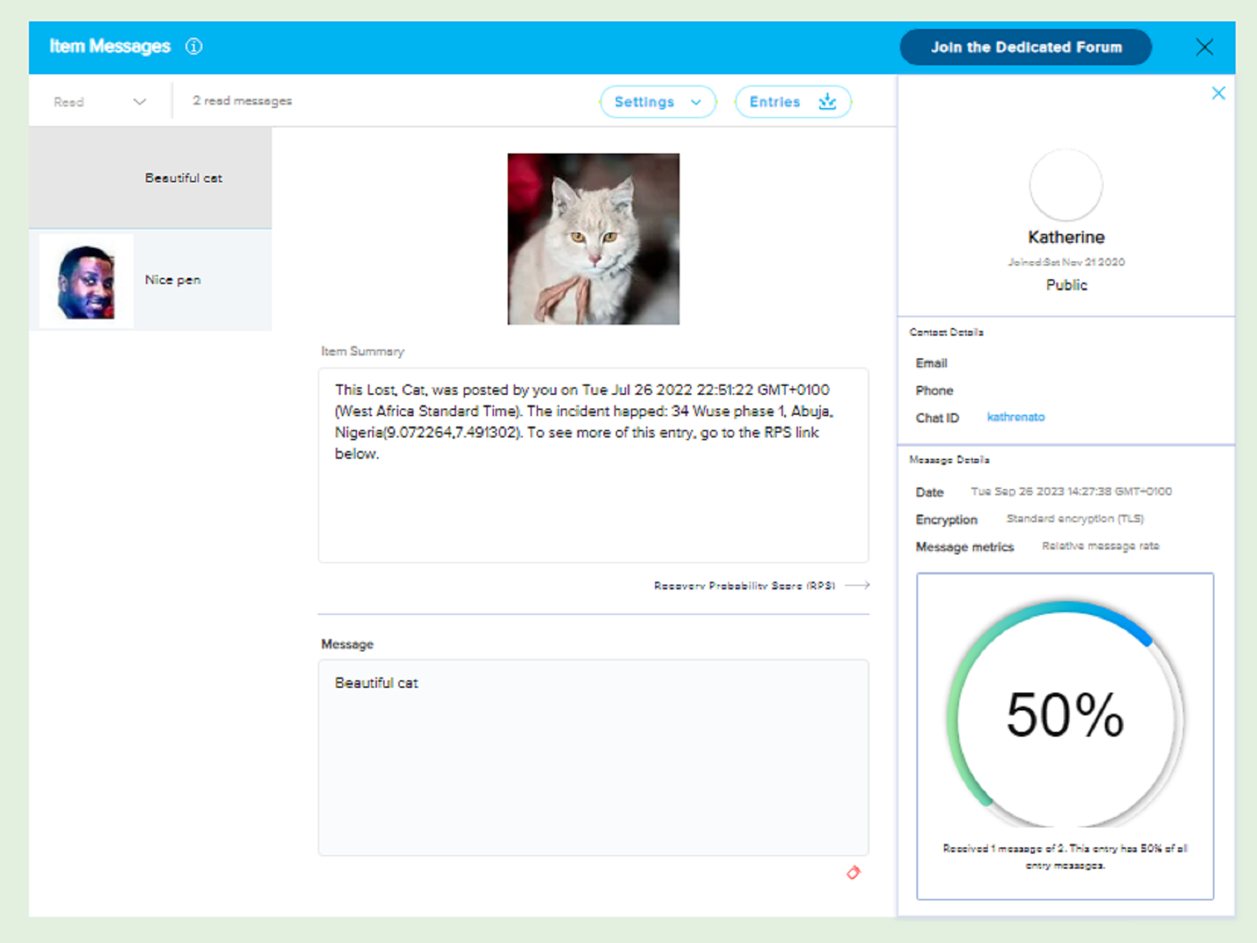Click the Message Details section heading
Screen dimensions: 1257x943
[949, 460]
